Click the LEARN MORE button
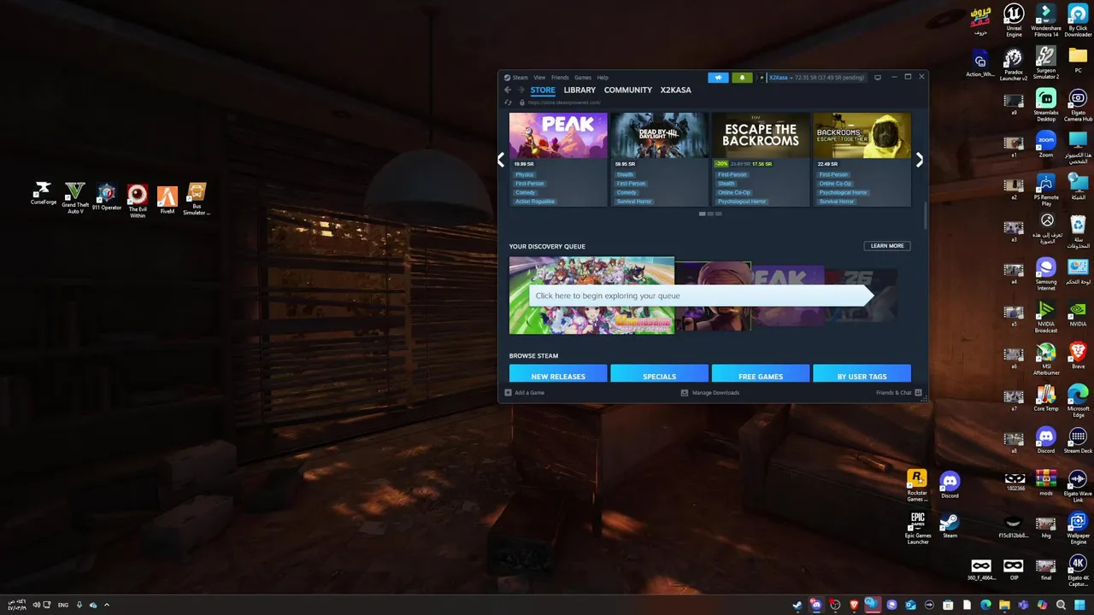This screenshot has height=615, width=1094. pyautogui.click(x=887, y=246)
